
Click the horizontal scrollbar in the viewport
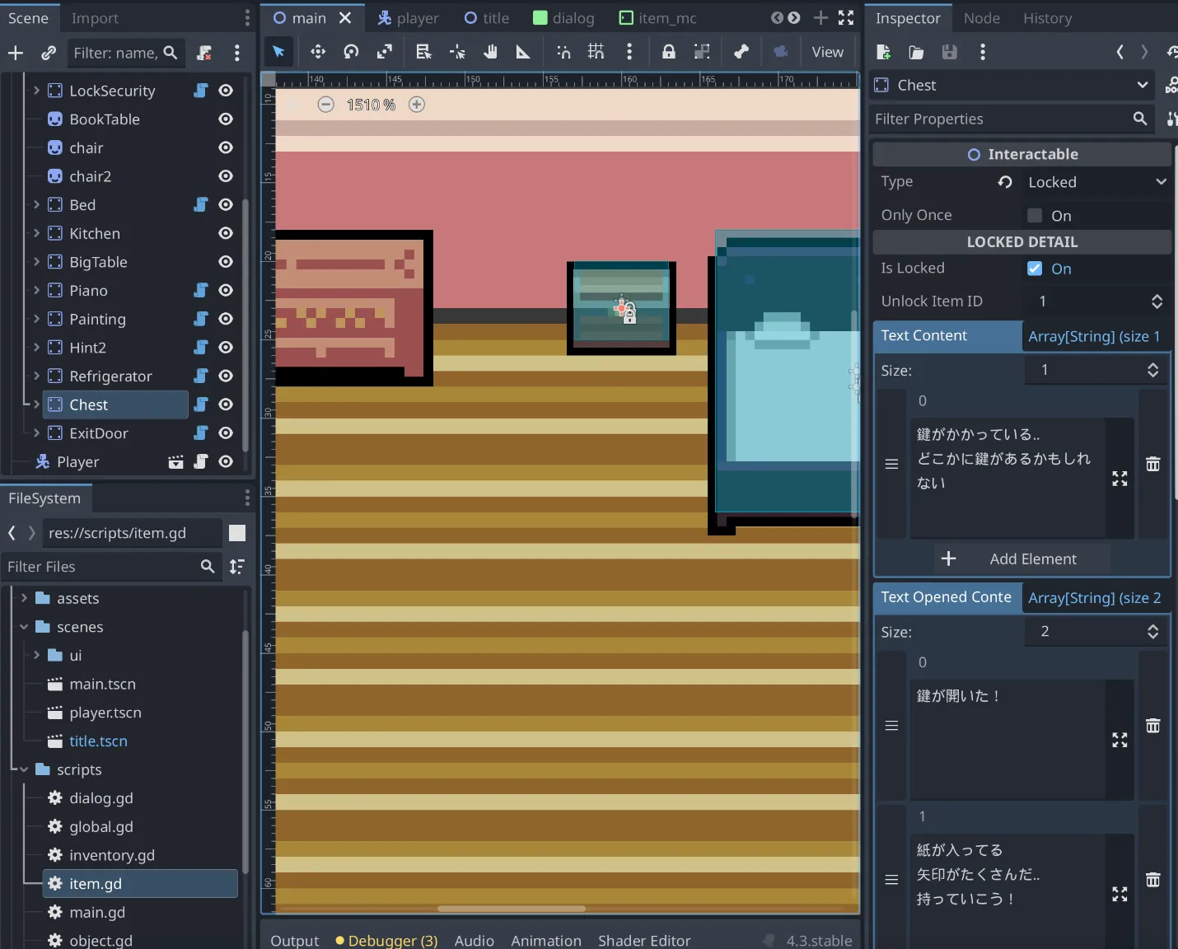(511, 909)
